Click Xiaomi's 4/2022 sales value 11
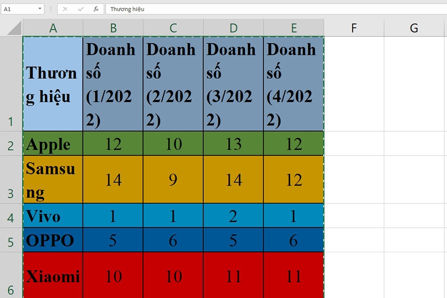This screenshot has height=298, width=447. pos(294,275)
